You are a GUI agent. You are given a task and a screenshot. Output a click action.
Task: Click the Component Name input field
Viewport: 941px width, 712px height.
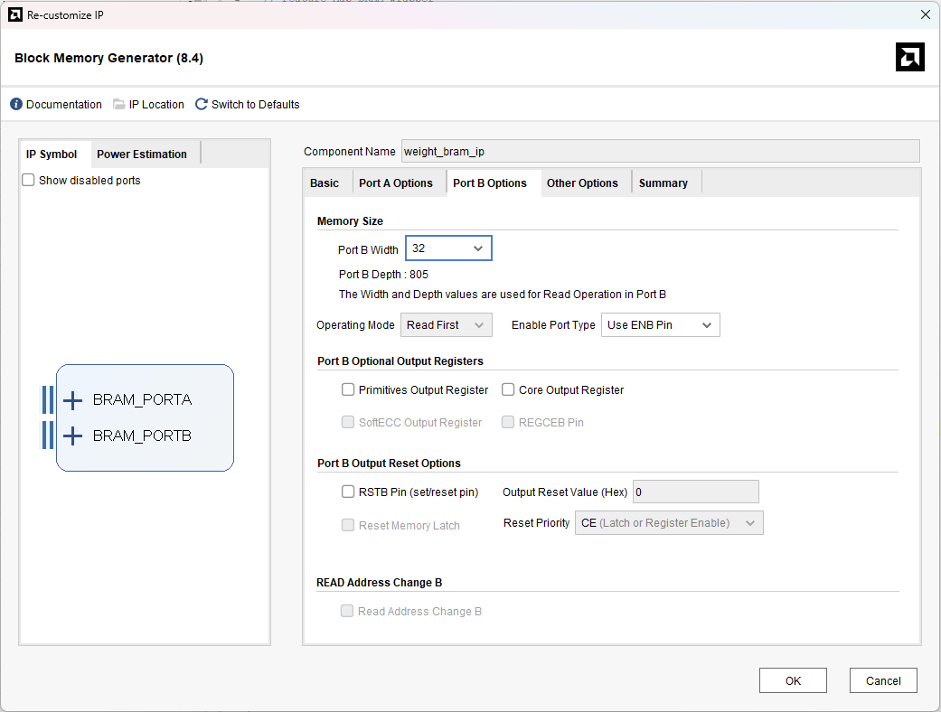click(x=660, y=151)
